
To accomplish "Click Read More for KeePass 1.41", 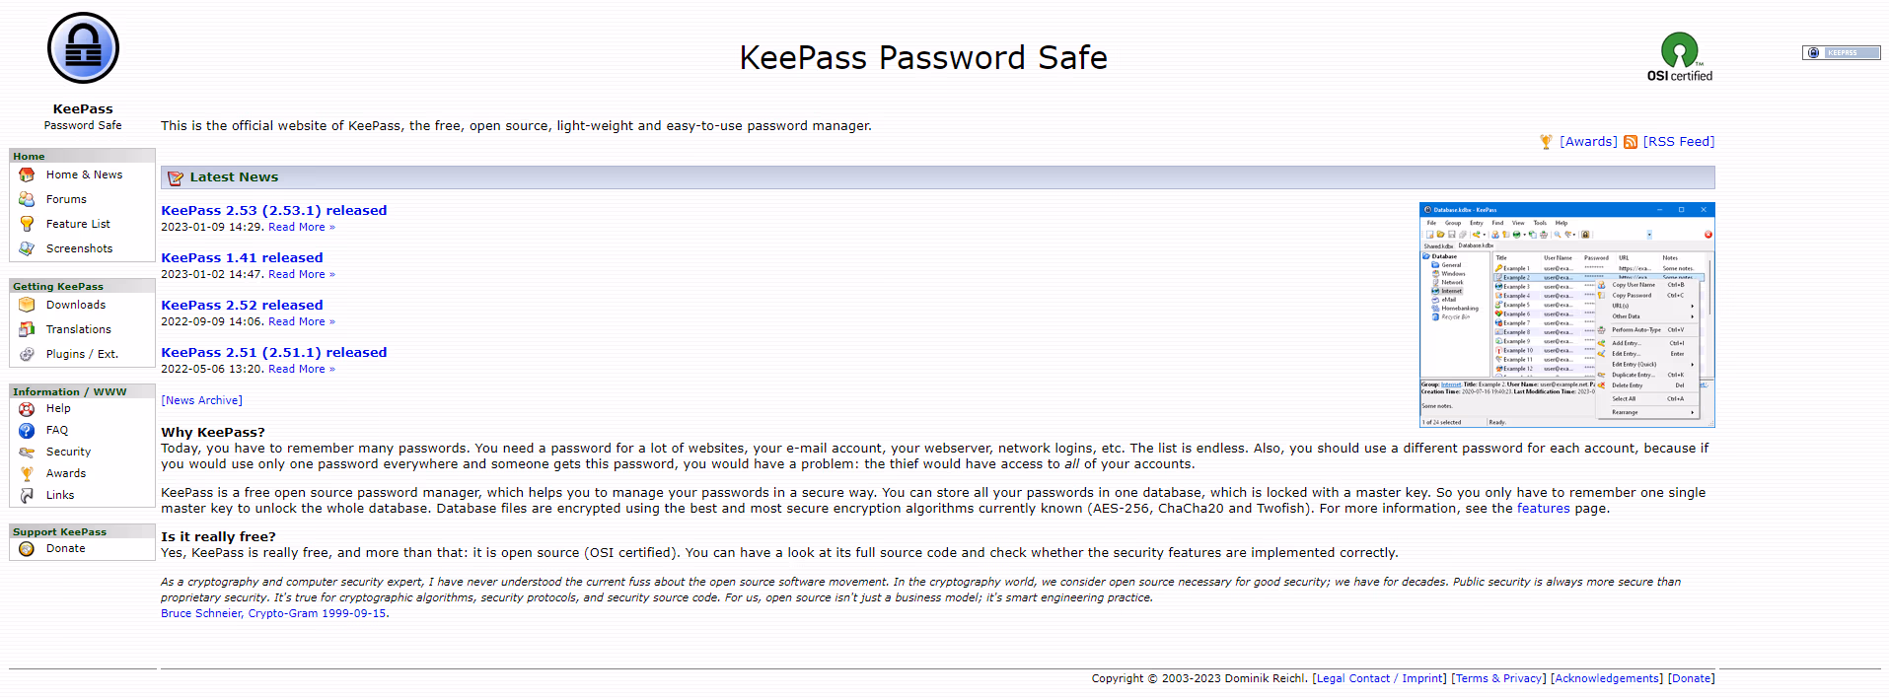I will 301,274.
